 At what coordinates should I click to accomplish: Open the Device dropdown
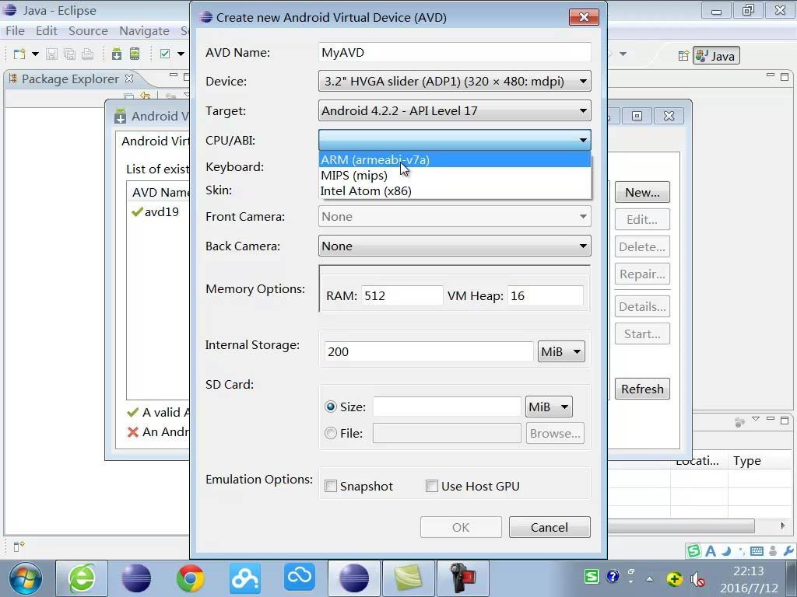(455, 81)
